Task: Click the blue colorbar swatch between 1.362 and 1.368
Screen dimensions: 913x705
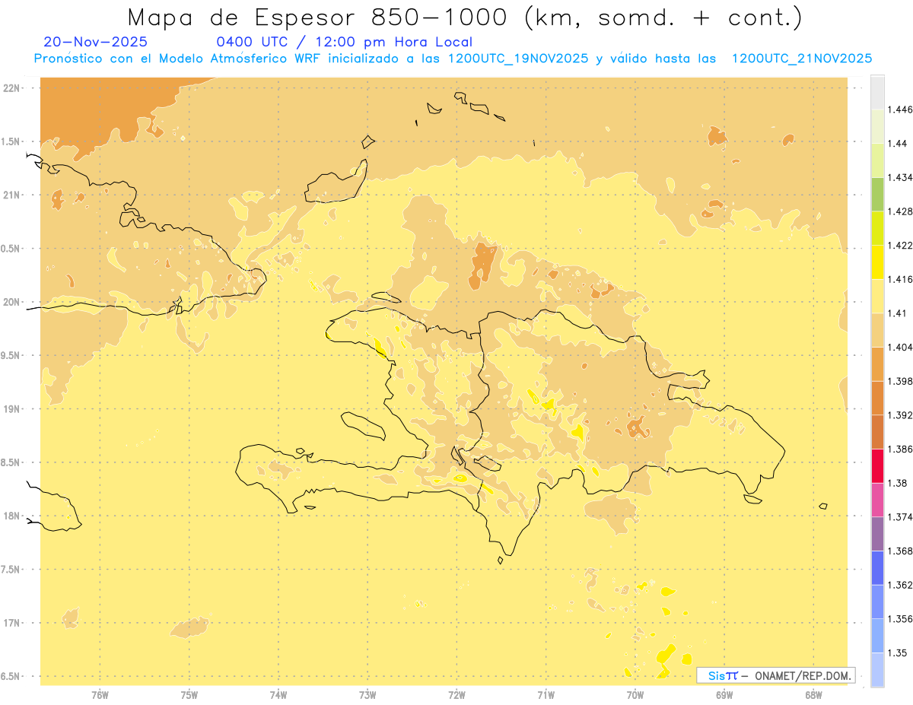Action: [x=877, y=568]
